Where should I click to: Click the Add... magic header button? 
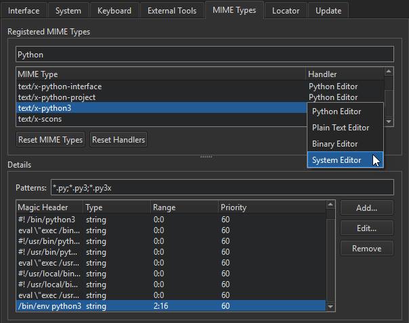[366, 208]
